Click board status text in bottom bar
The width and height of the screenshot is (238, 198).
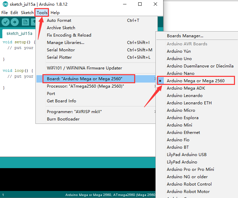pos(110,195)
